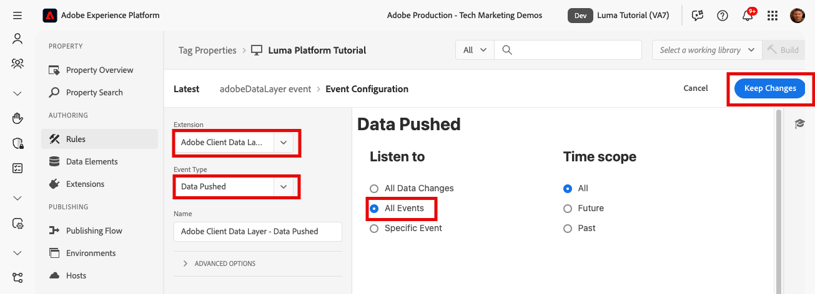Click the Adobe Experience Platform logo

[50, 15]
